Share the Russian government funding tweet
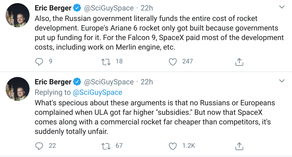 pos(239,62)
